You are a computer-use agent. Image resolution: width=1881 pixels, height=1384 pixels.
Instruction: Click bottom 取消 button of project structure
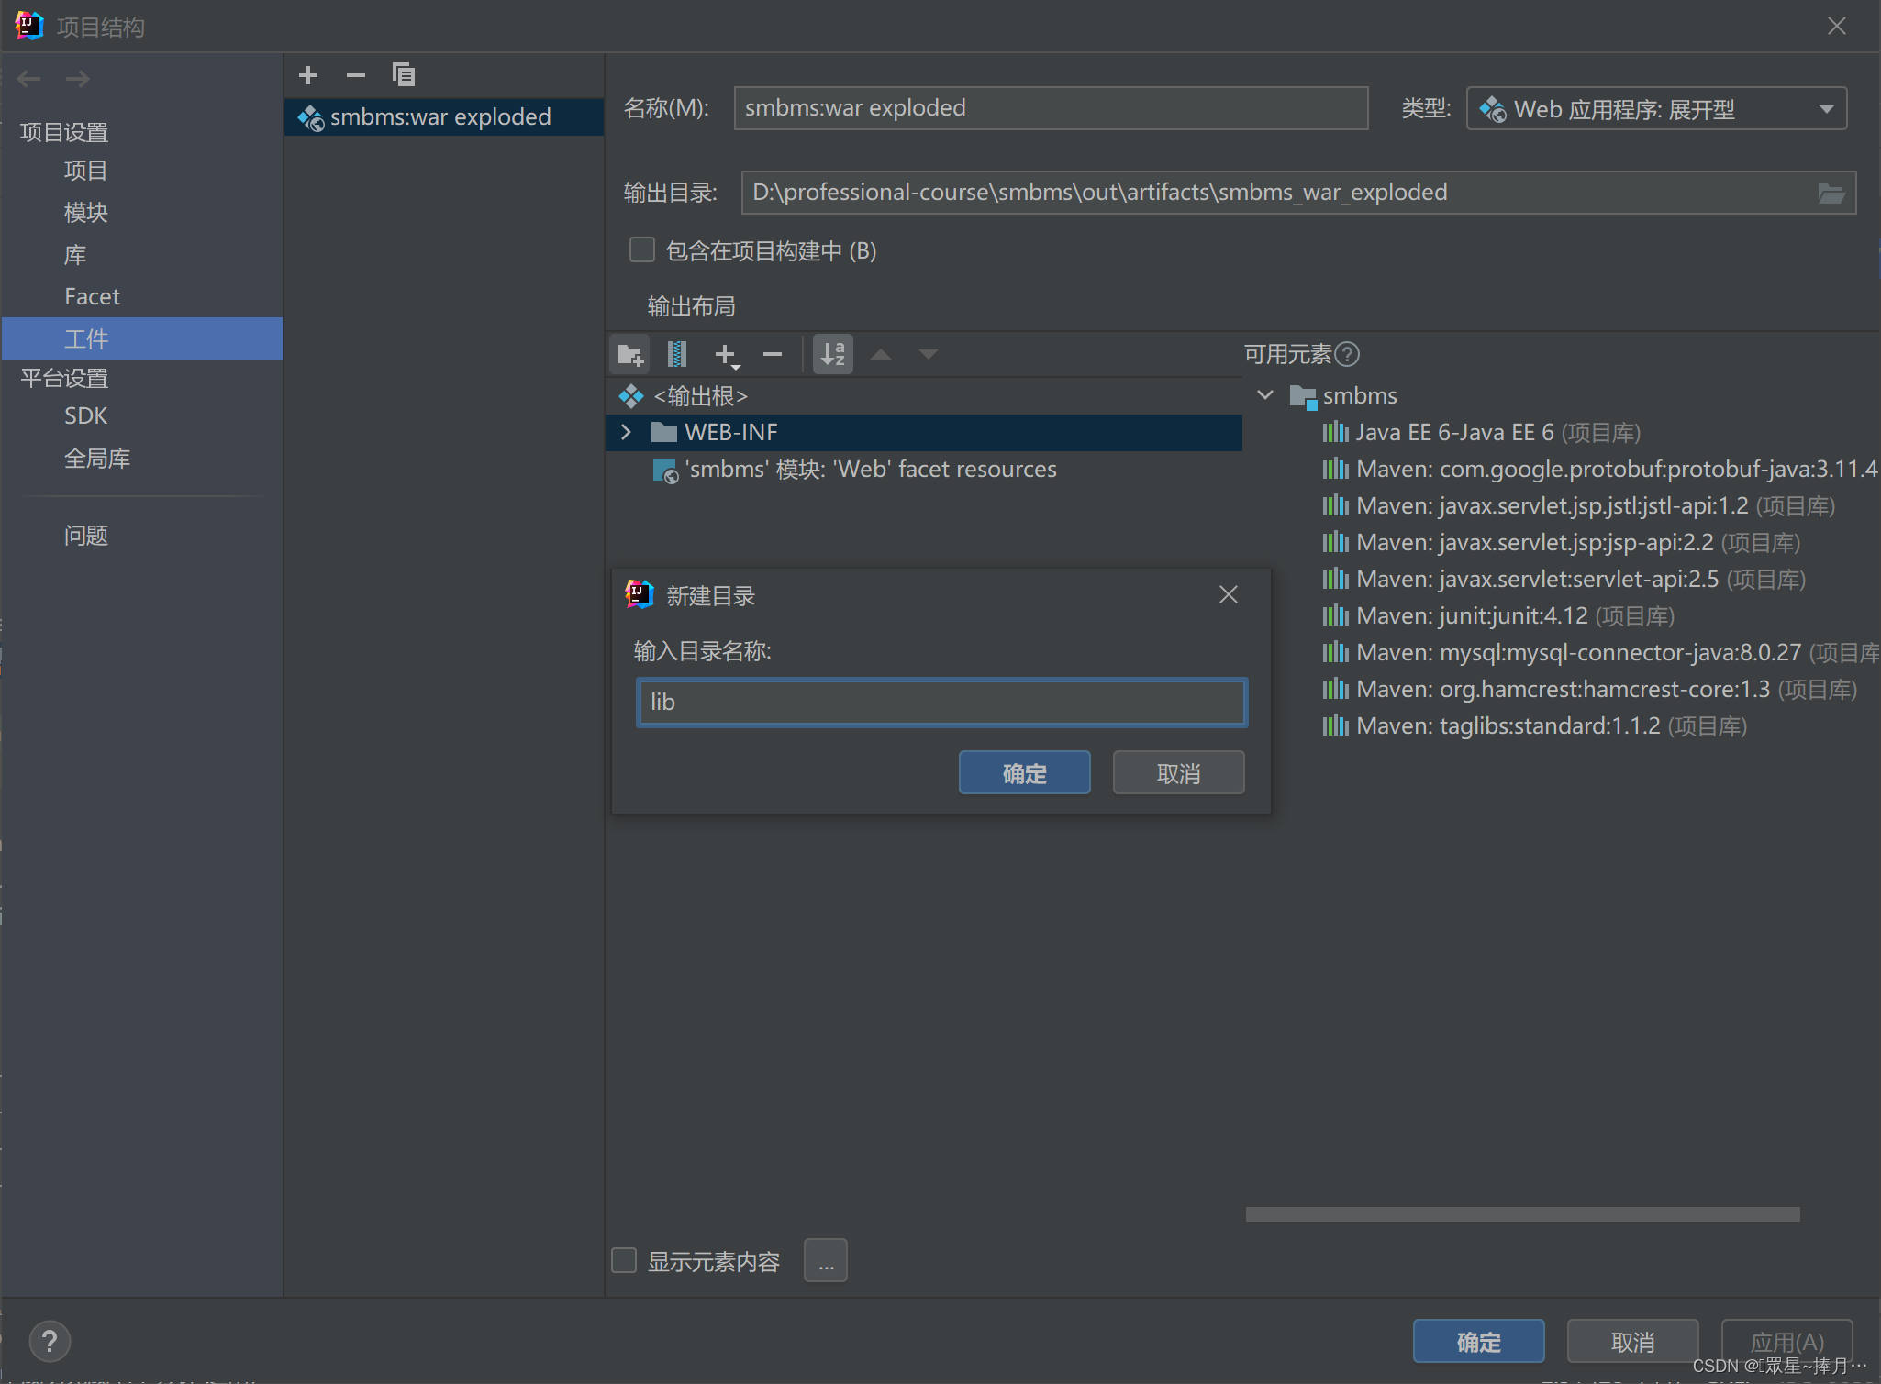pos(1633,1342)
